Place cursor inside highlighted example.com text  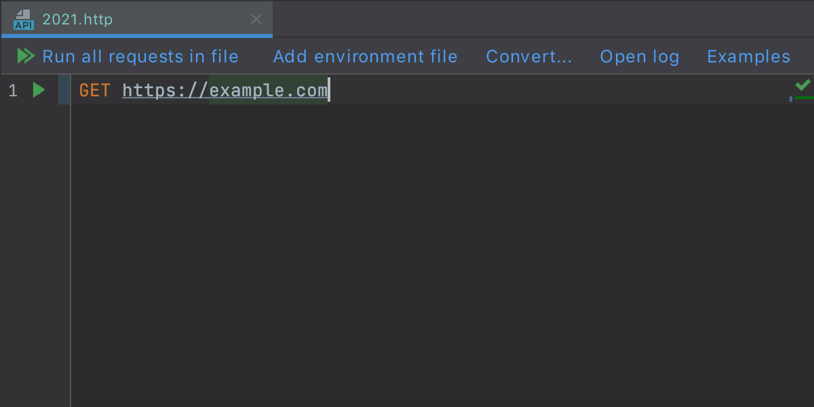[x=268, y=90]
